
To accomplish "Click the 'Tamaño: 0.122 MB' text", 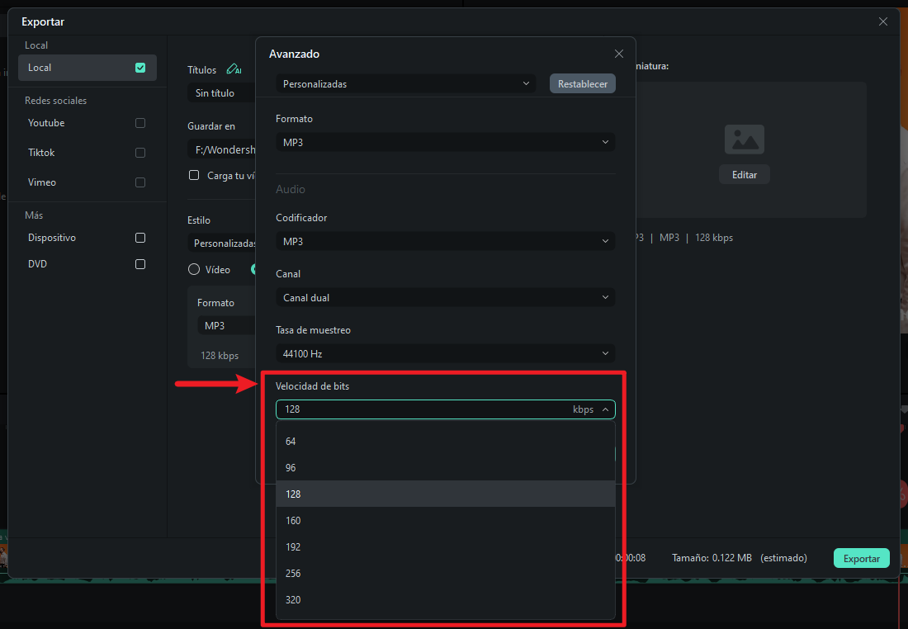I will (x=712, y=558).
